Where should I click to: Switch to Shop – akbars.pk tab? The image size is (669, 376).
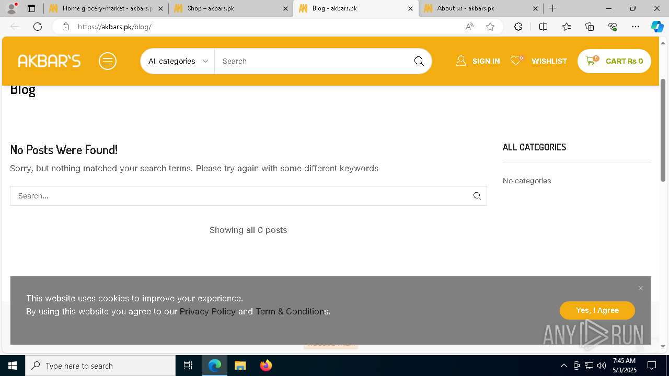coord(231,8)
